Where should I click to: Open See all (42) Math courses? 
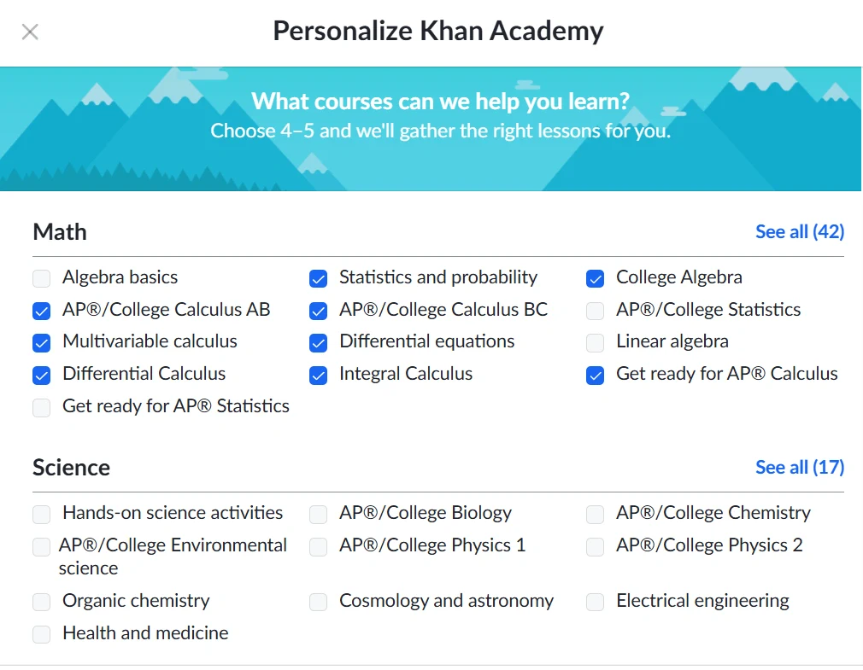coord(799,231)
